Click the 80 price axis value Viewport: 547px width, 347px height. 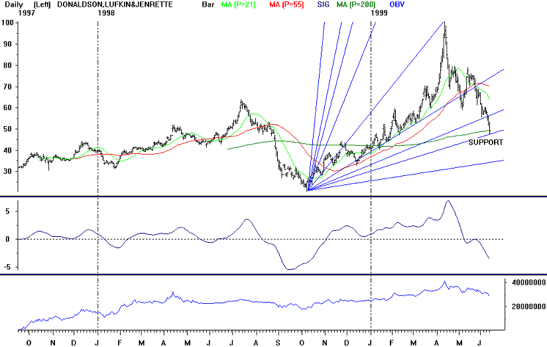pos(9,65)
